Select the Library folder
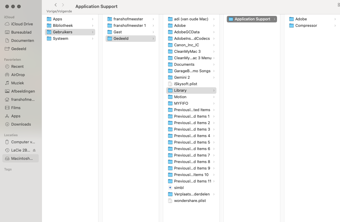The width and height of the screenshot is (340, 222). pos(191,90)
